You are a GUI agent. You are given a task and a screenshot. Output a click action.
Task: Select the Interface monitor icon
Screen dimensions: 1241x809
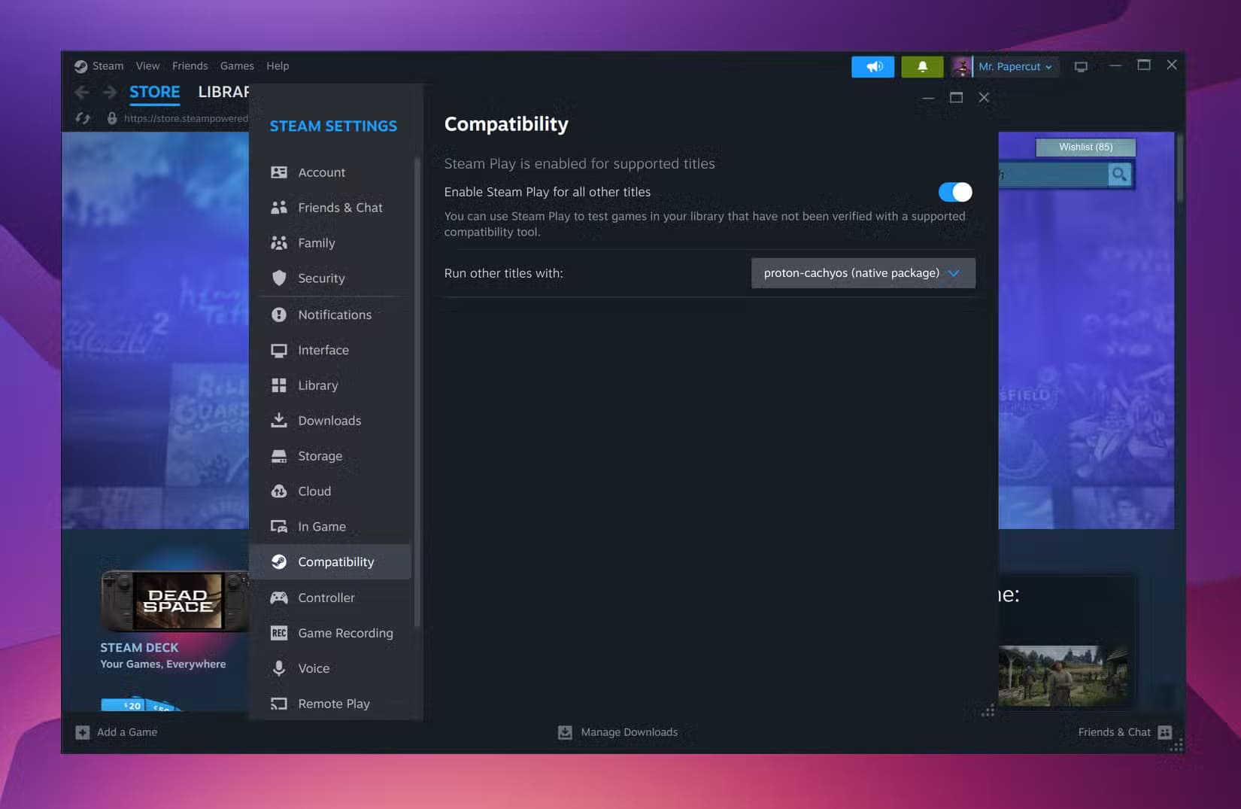[279, 350]
